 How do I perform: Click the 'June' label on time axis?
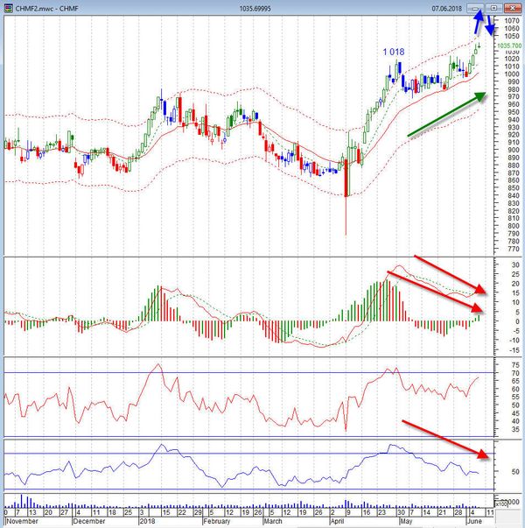(x=474, y=521)
